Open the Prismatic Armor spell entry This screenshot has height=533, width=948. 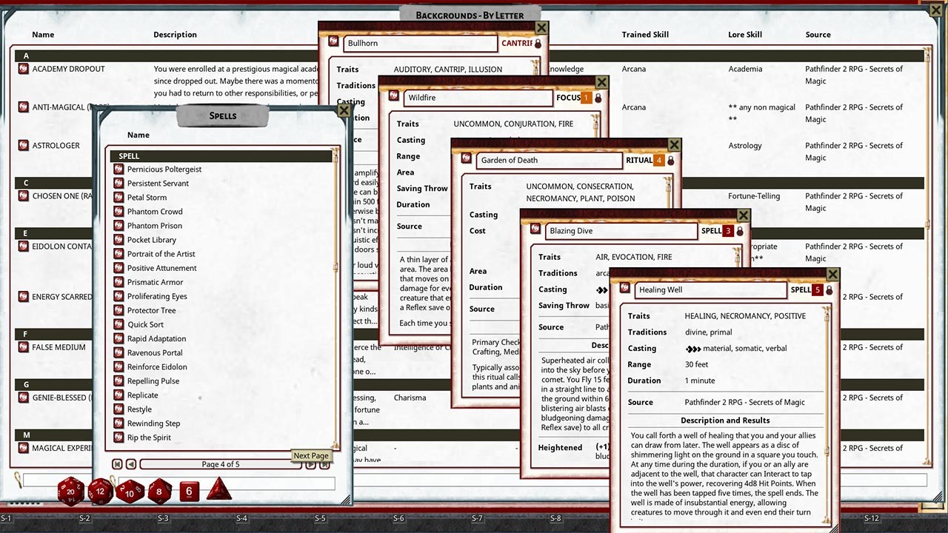coord(155,282)
